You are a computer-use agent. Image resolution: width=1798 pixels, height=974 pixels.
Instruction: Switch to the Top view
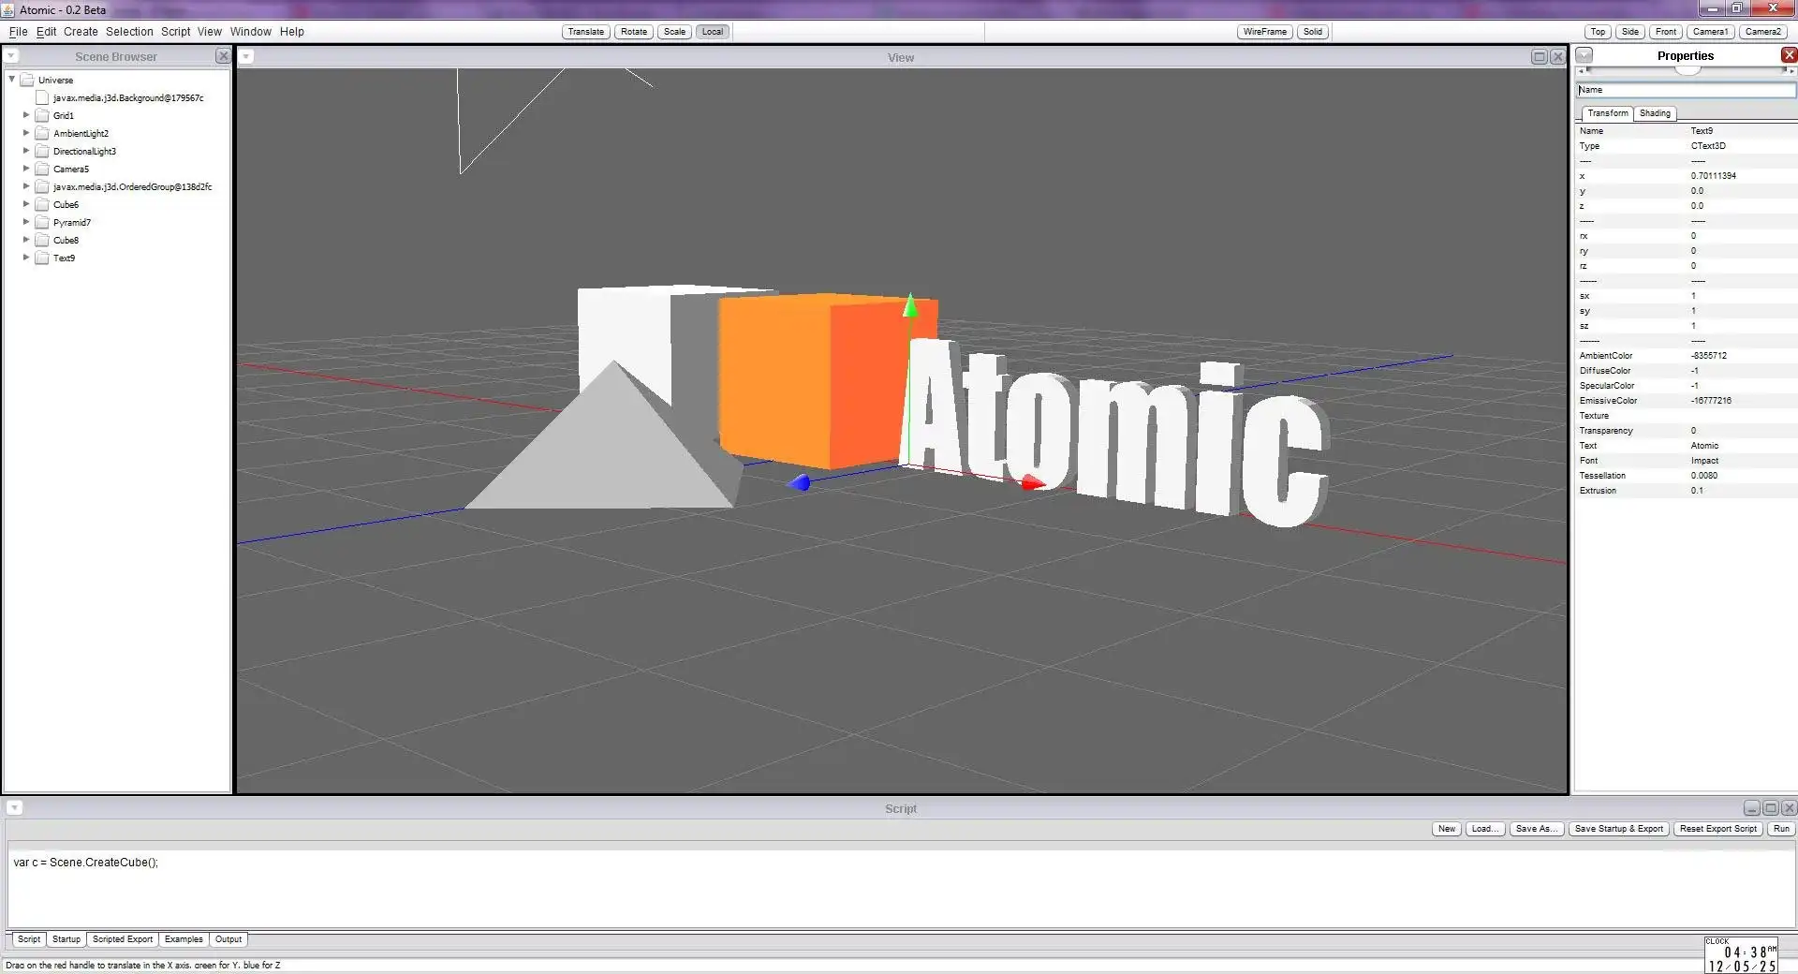[1599, 32]
